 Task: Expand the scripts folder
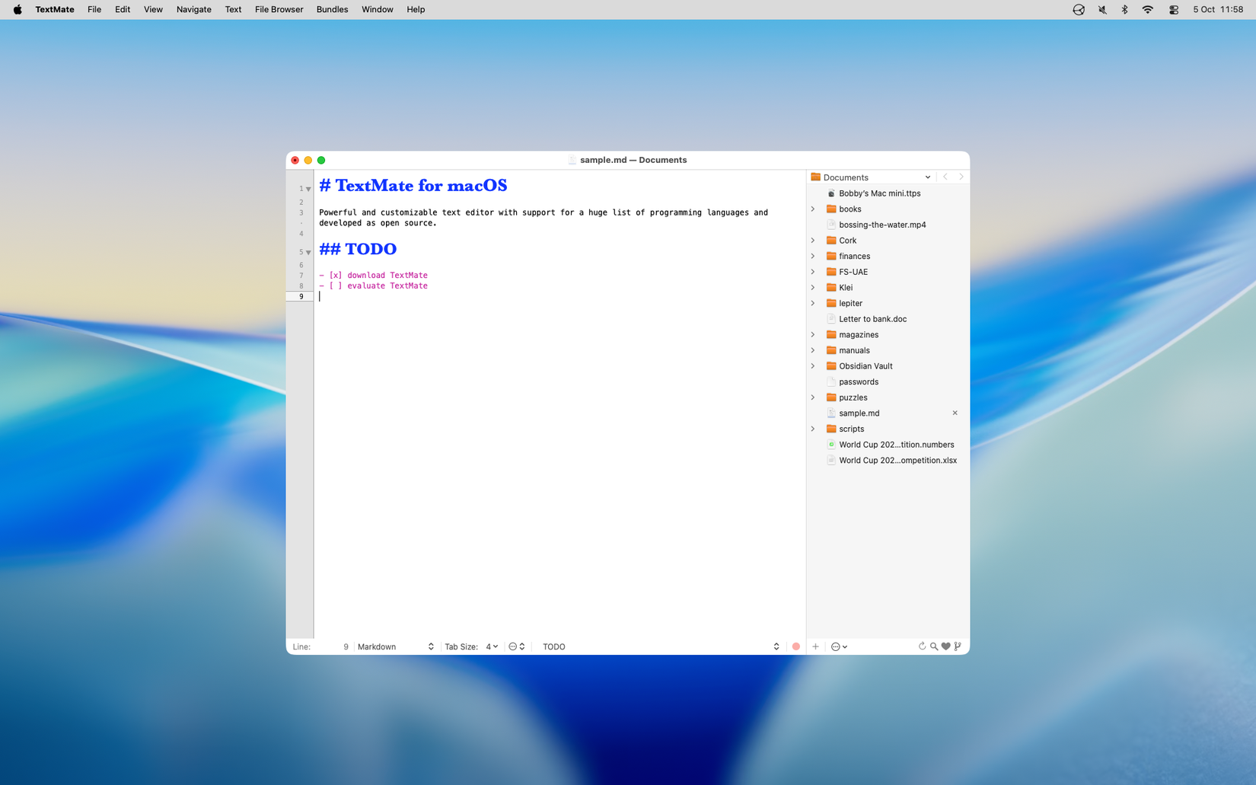point(813,429)
